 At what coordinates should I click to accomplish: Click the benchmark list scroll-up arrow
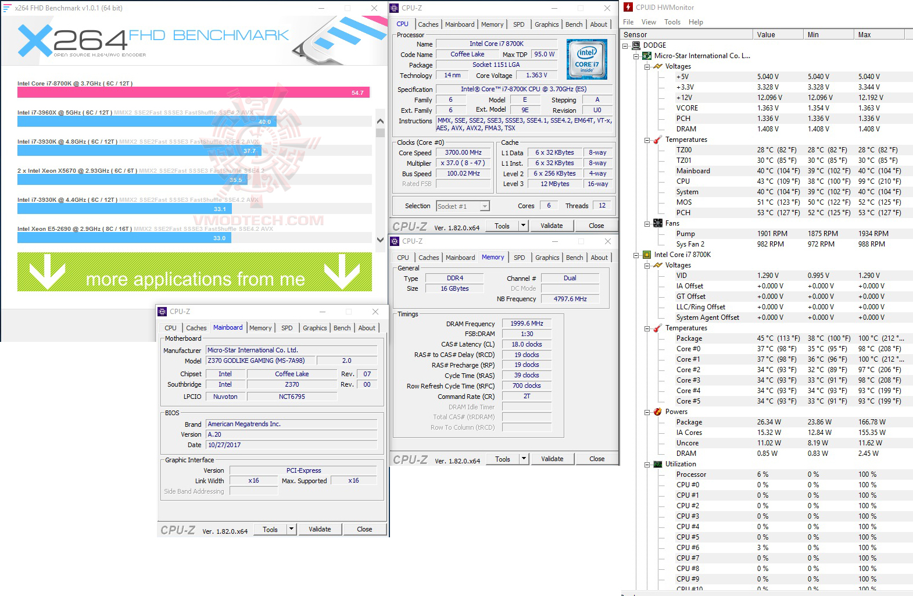pyautogui.click(x=380, y=122)
